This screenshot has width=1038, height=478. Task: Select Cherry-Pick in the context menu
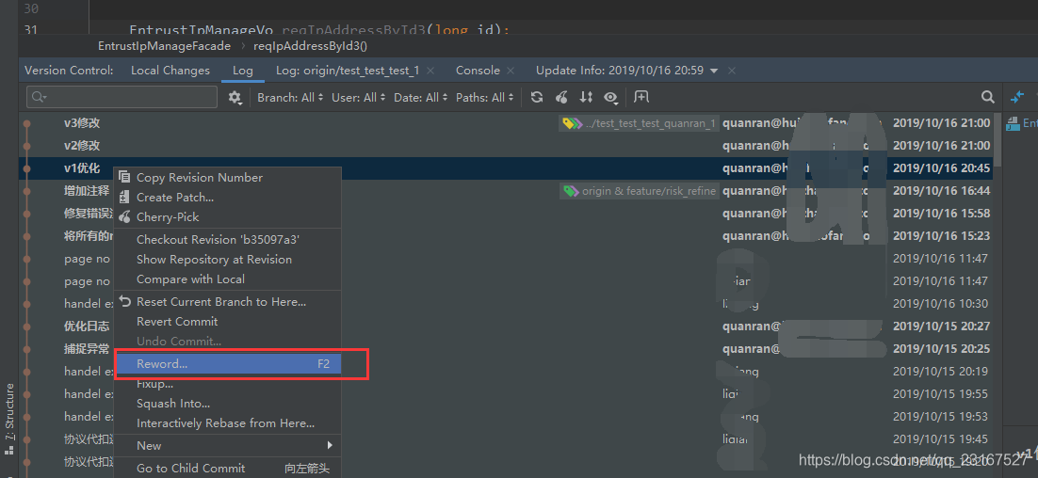point(228,216)
